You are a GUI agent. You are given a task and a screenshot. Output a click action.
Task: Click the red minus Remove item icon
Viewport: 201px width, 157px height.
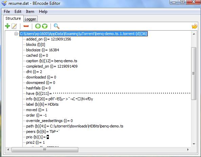pos(26,26)
